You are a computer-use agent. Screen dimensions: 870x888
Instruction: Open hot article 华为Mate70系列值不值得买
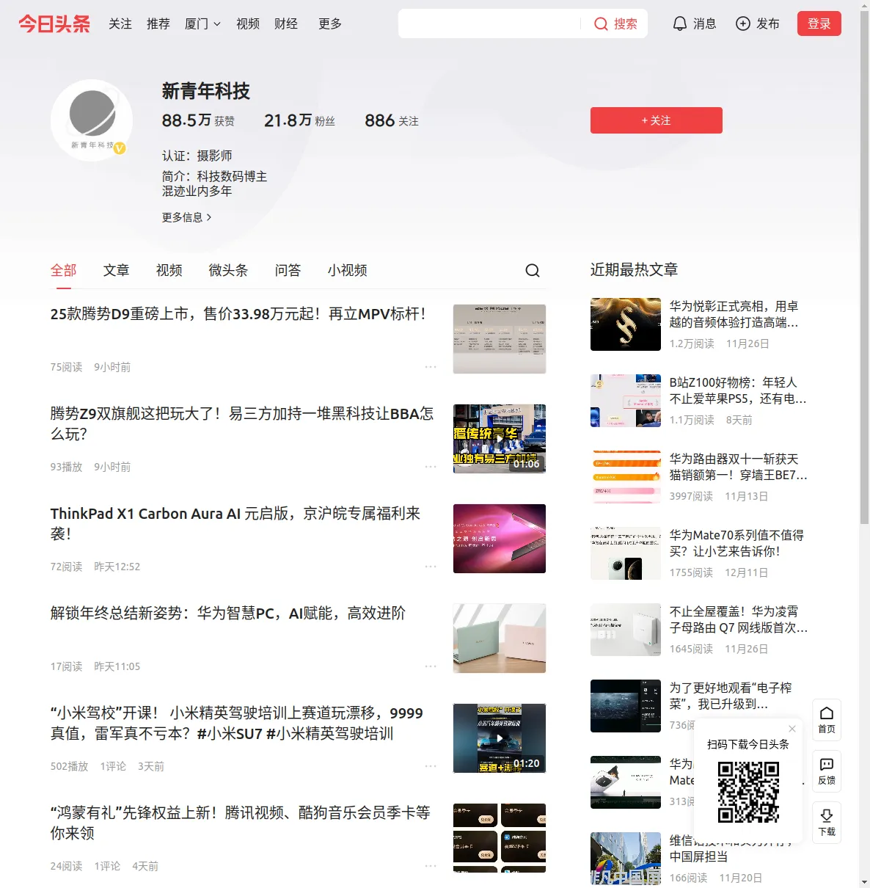[x=737, y=543]
